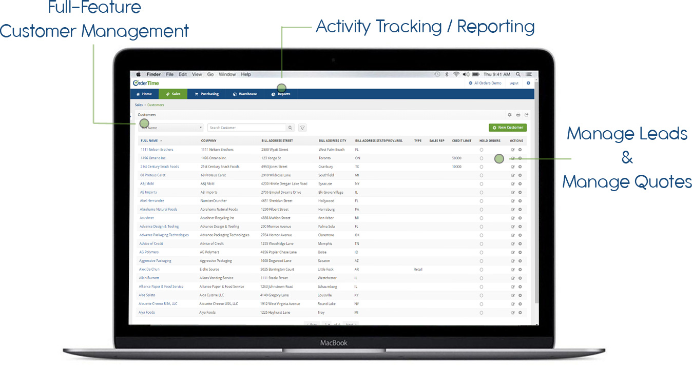692x369 pixels.
Task: Toggle Hold Orders for AG Polymers
Action: pos(481,252)
